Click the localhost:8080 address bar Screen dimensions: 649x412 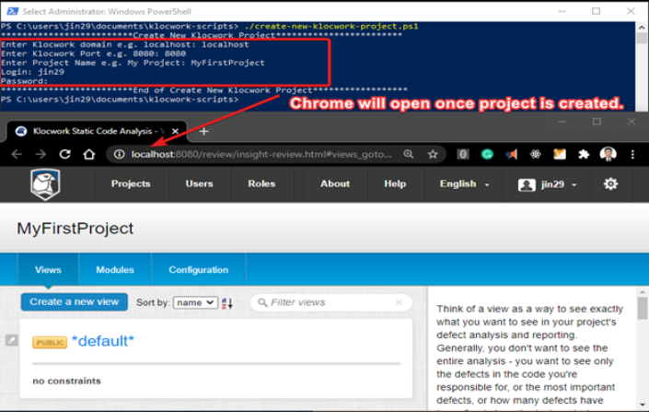[x=261, y=154]
